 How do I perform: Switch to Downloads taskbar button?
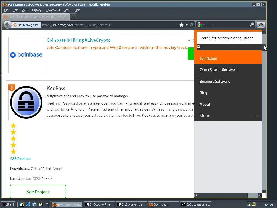[164, 204]
